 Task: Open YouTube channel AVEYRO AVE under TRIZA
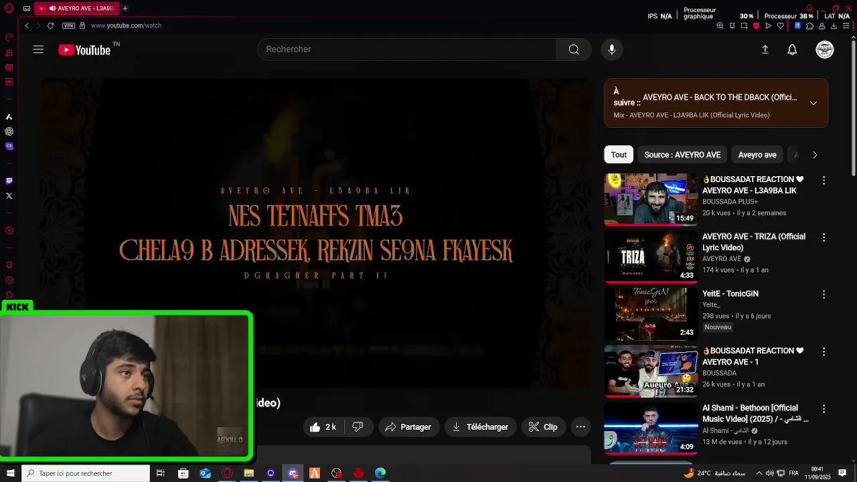click(721, 259)
